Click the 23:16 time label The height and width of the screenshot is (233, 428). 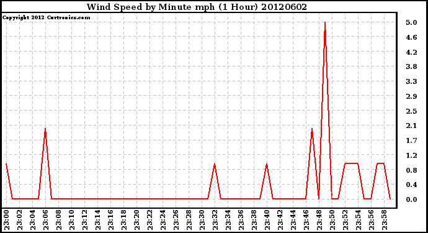[x=111, y=220]
